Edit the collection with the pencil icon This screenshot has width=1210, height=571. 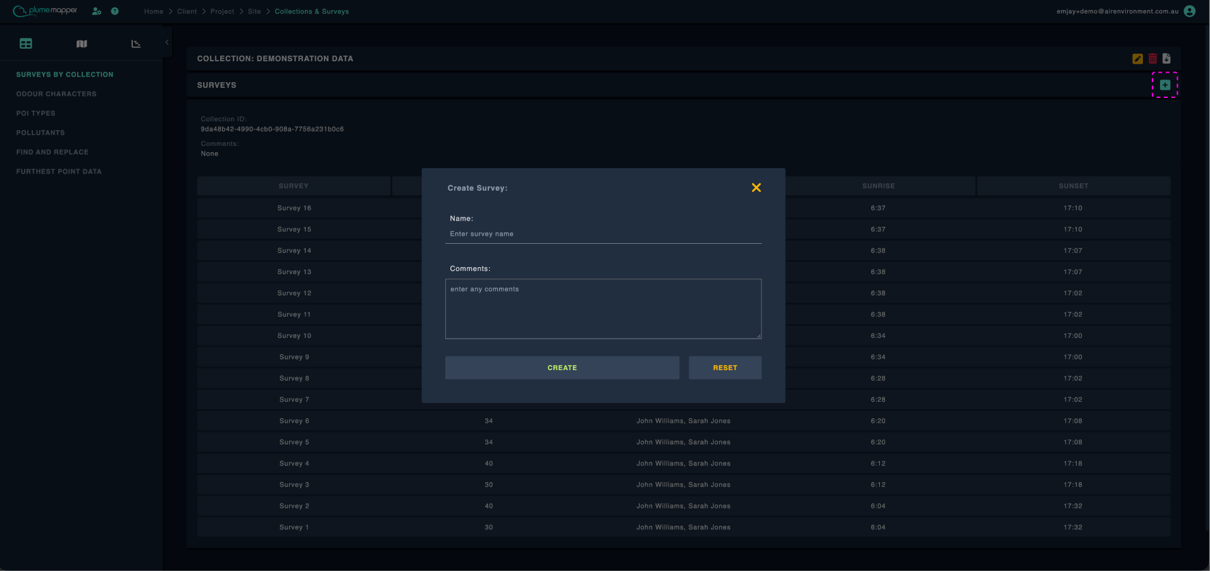tap(1137, 59)
